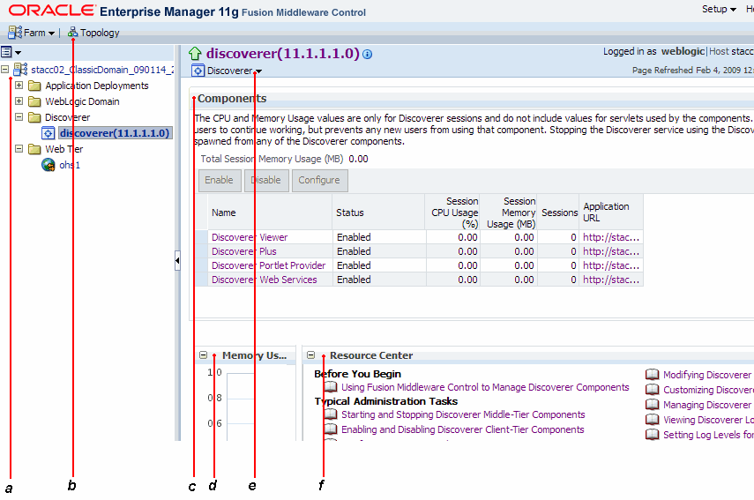Image resolution: width=754 pixels, height=500 pixels.
Task: Click book icon beside Setting Log Levels
Action: pyautogui.click(x=652, y=434)
